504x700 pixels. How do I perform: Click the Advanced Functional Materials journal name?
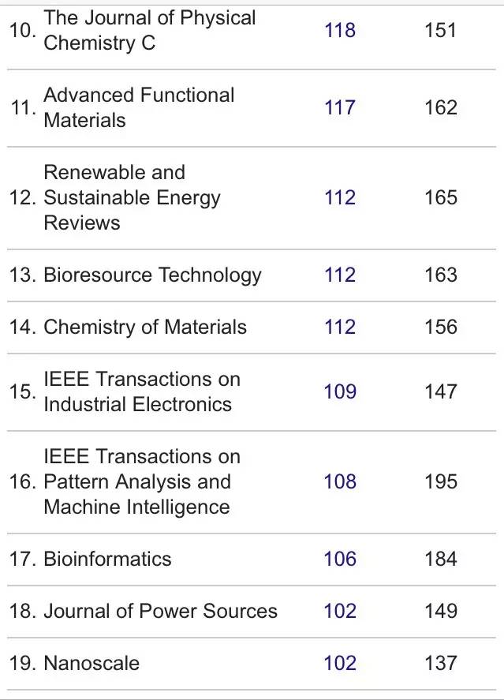point(139,107)
